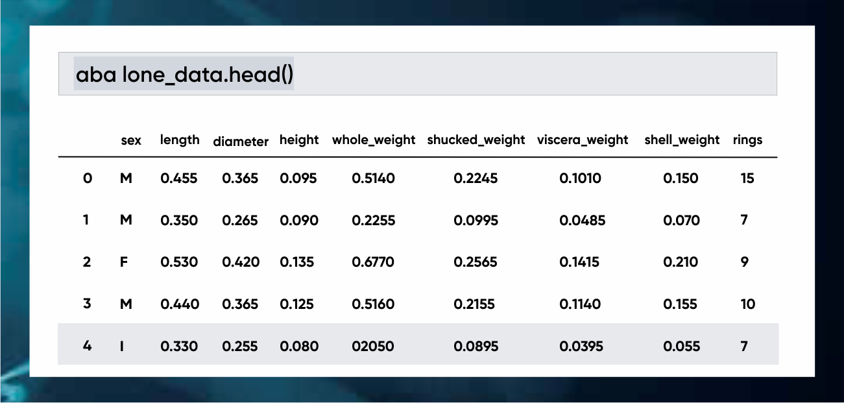Select the 'whole_weight' column header
The width and height of the screenshot is (844, 403).
(374, 140)
